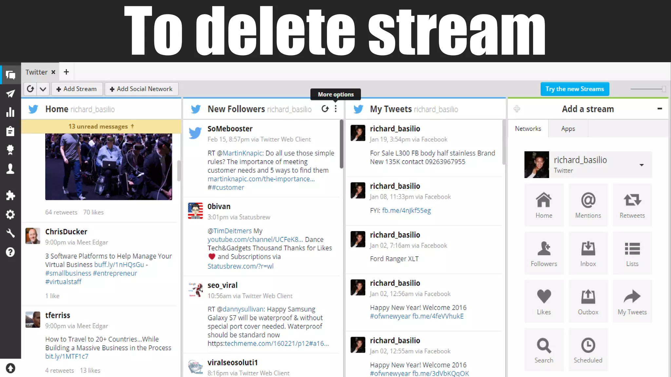The width and height of the screenshot is (671, 377).
Task: Click 13 unread messages banner
Action: [x=101, y=126]
